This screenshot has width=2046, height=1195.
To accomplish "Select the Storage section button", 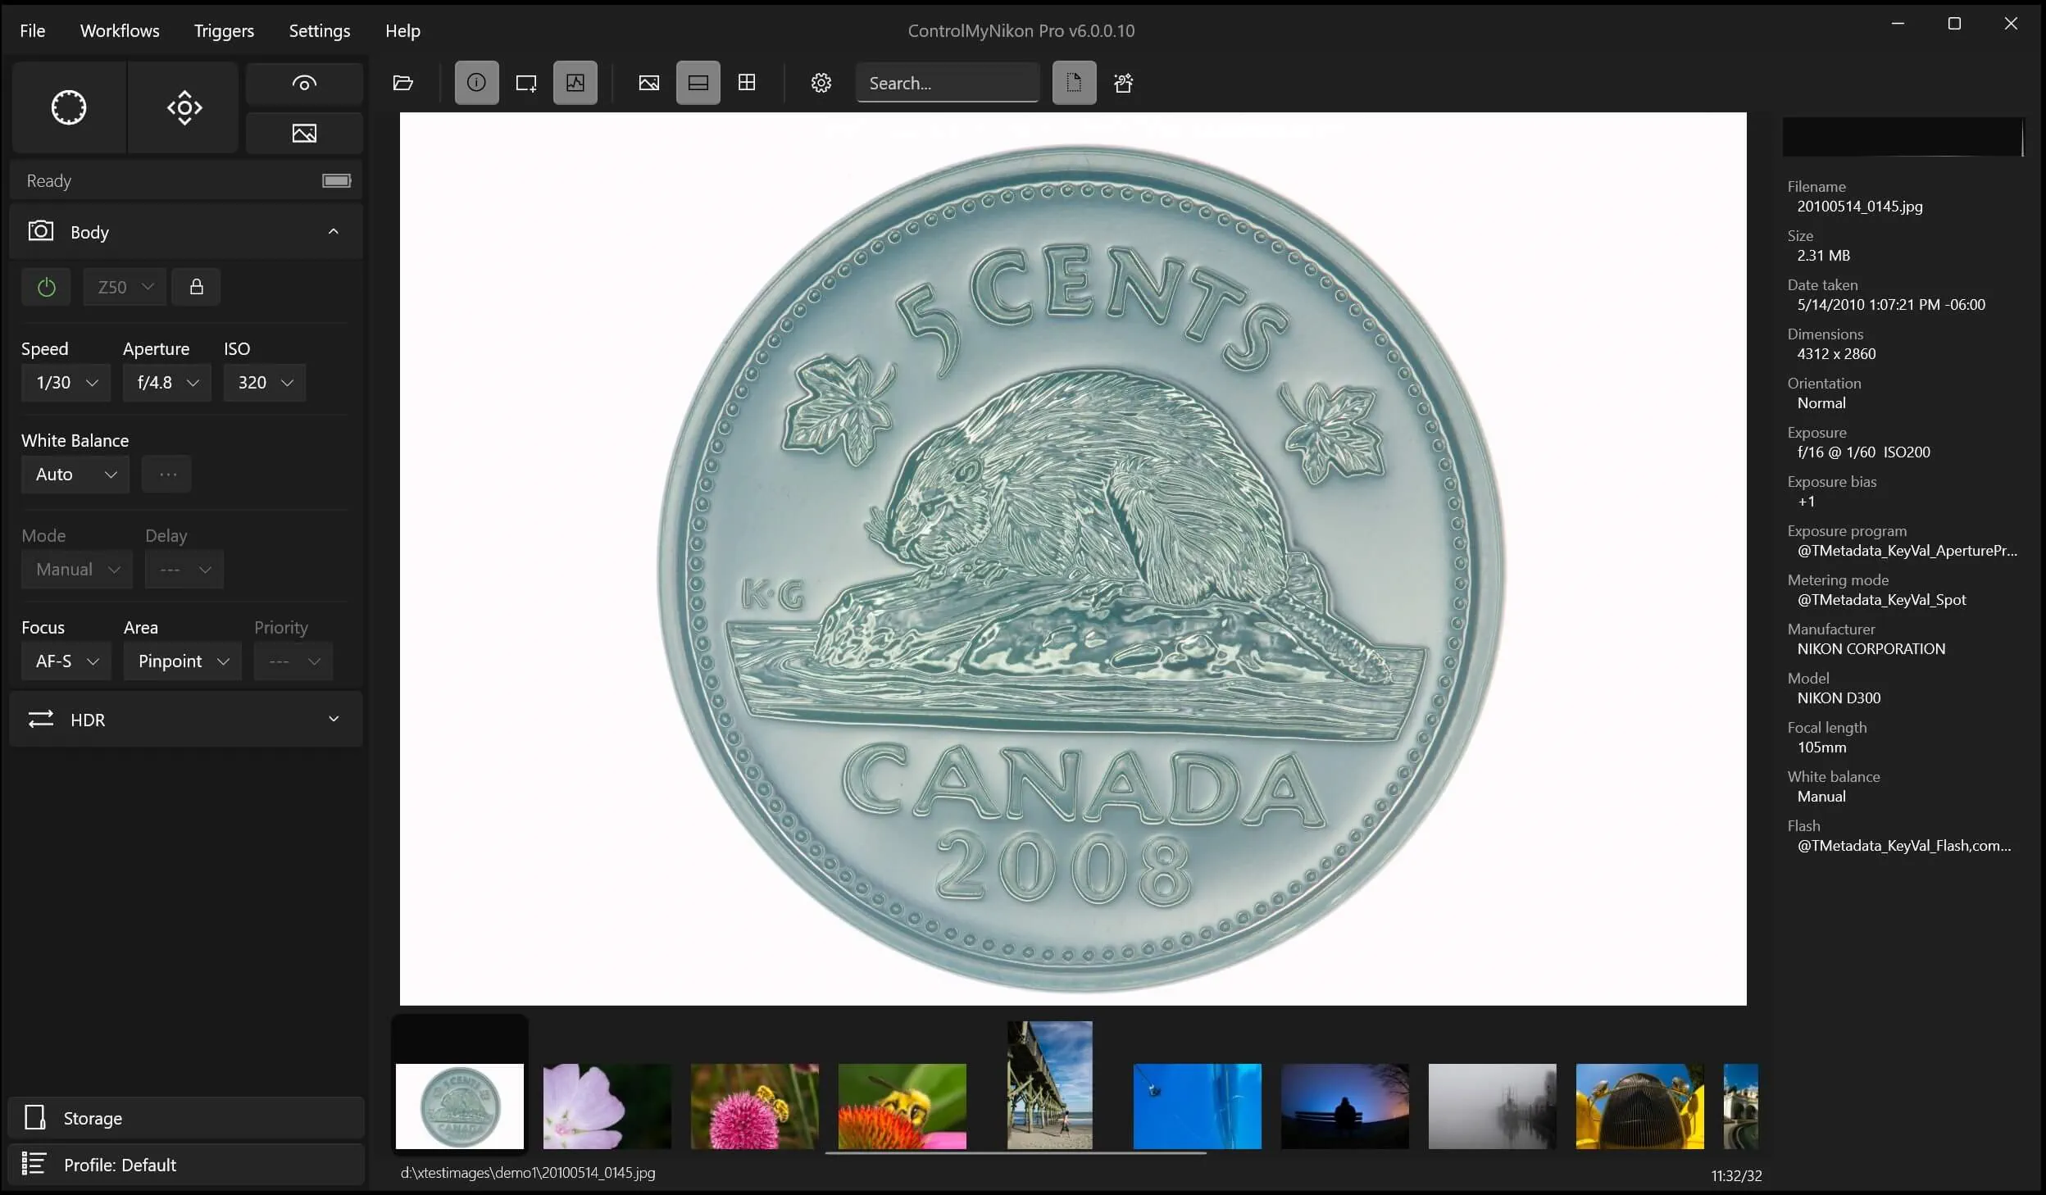I will (186, 1118).
